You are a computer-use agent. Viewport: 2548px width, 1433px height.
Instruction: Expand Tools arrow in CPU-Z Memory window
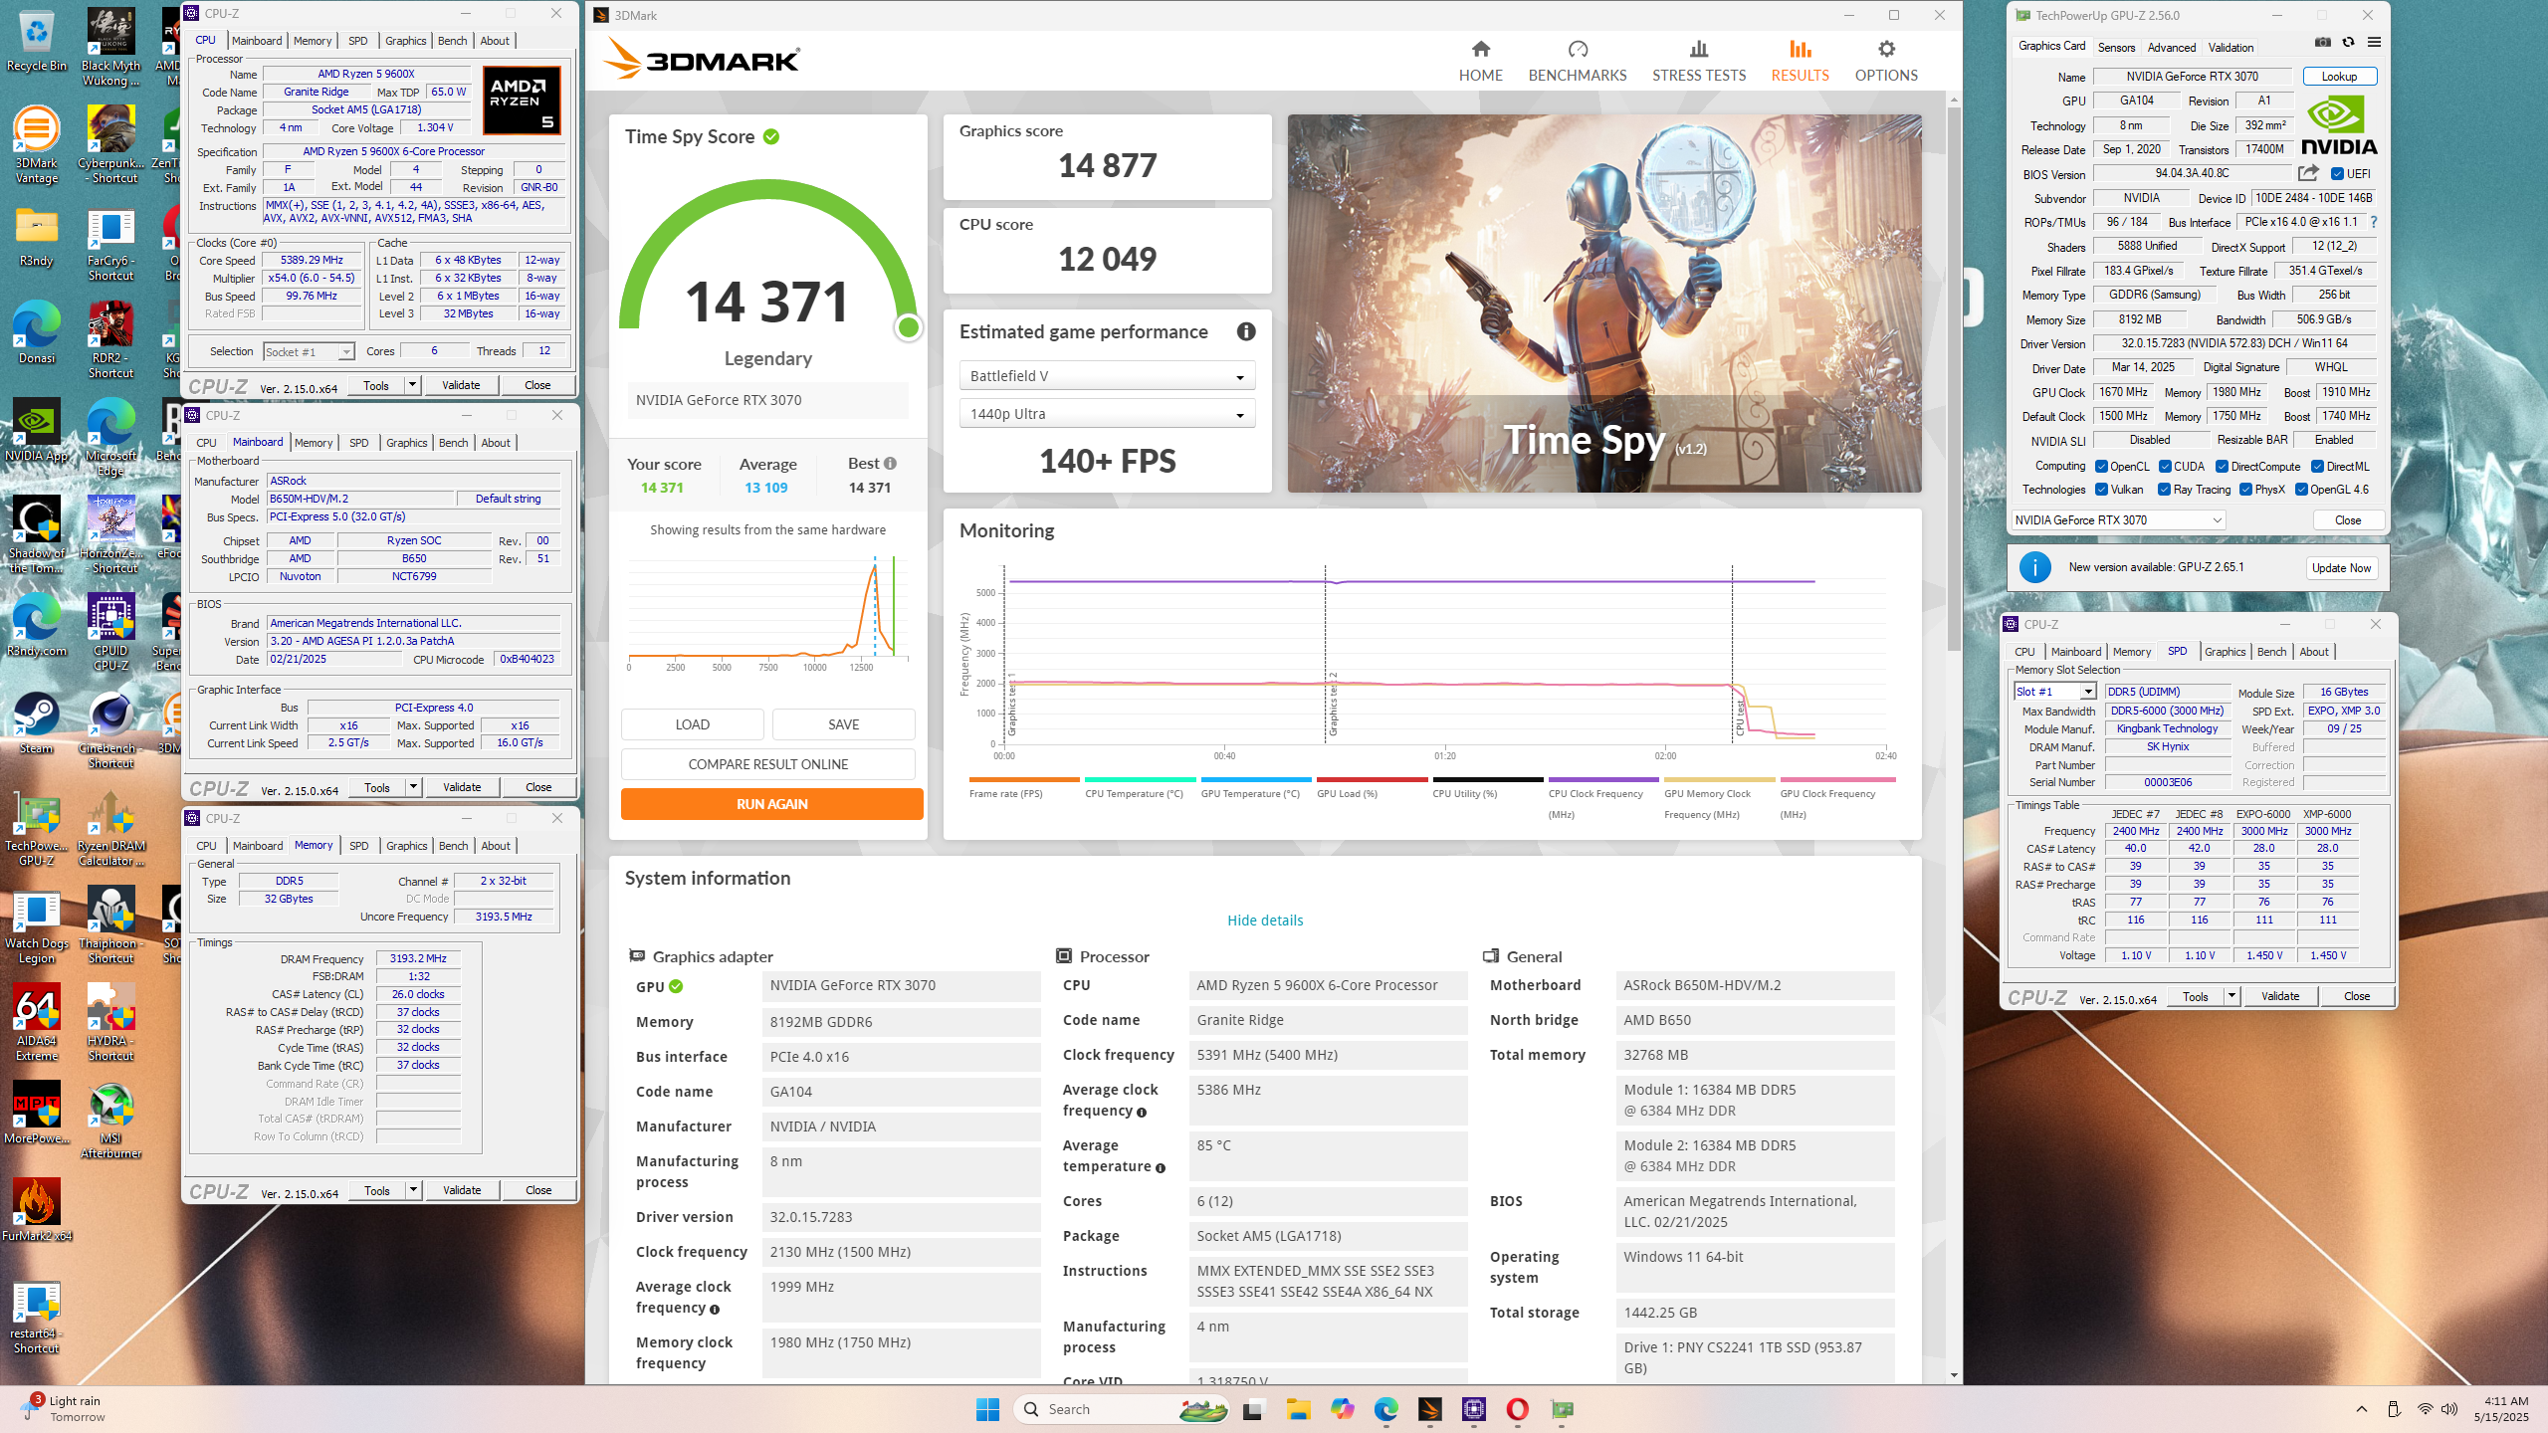(414, 1190)
